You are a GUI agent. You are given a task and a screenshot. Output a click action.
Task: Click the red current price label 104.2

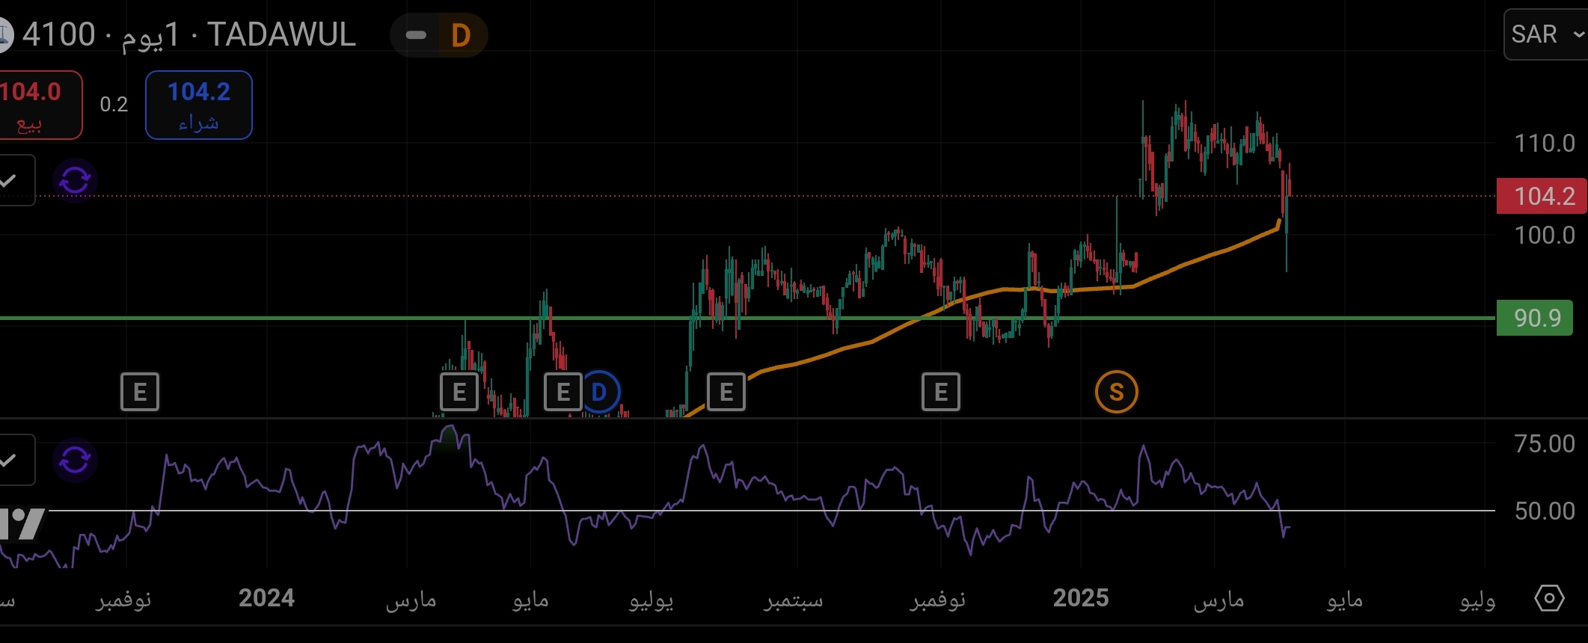[x=1542, y=196]
